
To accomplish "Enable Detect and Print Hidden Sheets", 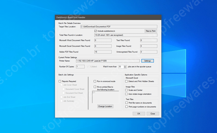I will (x=126, y=81).
